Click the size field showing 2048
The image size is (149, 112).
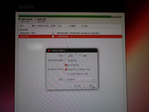click(69, 56)
